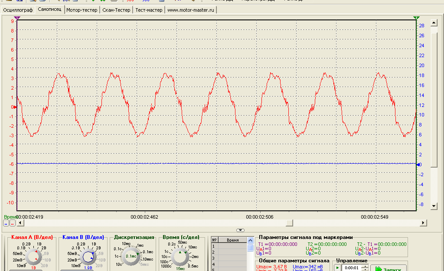Image resolution: width=444 pixels, height=271 pixels.
Task: Click the Канал В voltage knob
Action: (88, 257)
